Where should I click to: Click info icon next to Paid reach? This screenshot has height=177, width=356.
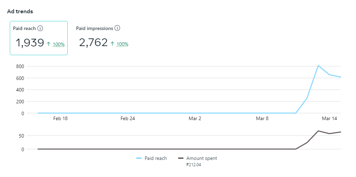[x=40, y=28]
